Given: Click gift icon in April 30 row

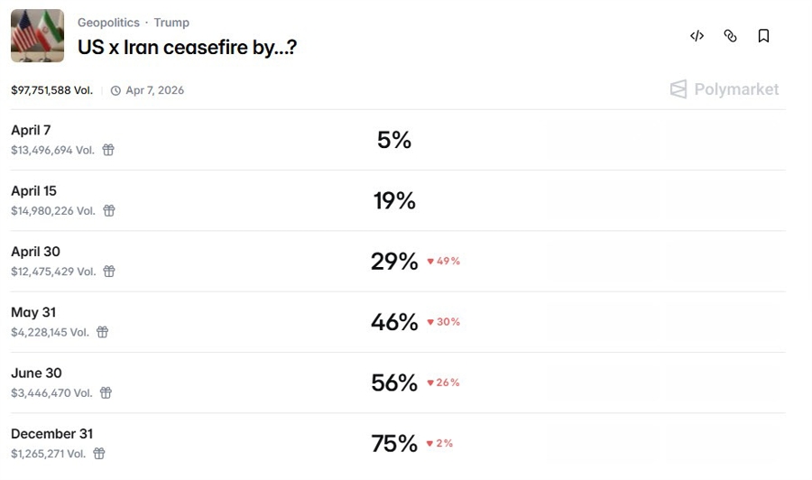Looking at the screenshot, I should point(109,271).
